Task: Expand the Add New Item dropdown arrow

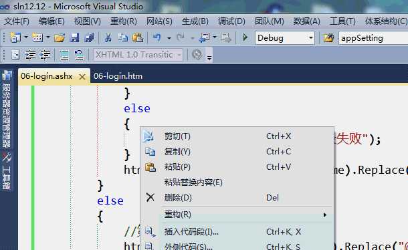Action: click(48, 37)
